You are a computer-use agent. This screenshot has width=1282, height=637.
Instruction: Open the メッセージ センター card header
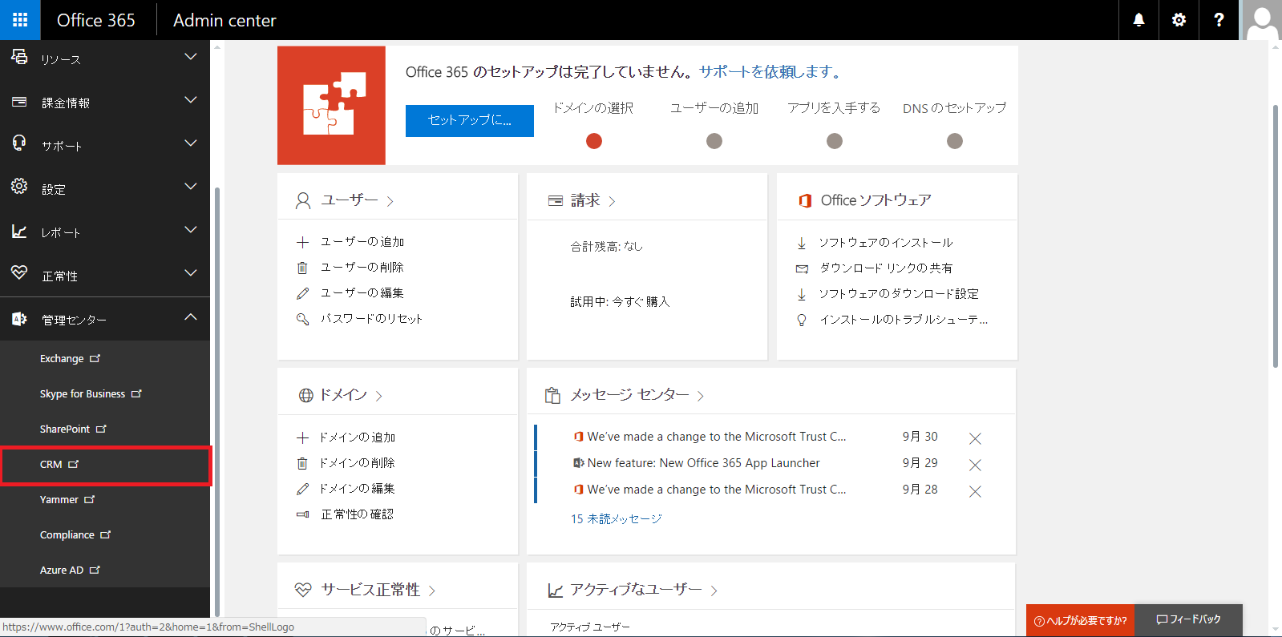[x=625, y=395]
